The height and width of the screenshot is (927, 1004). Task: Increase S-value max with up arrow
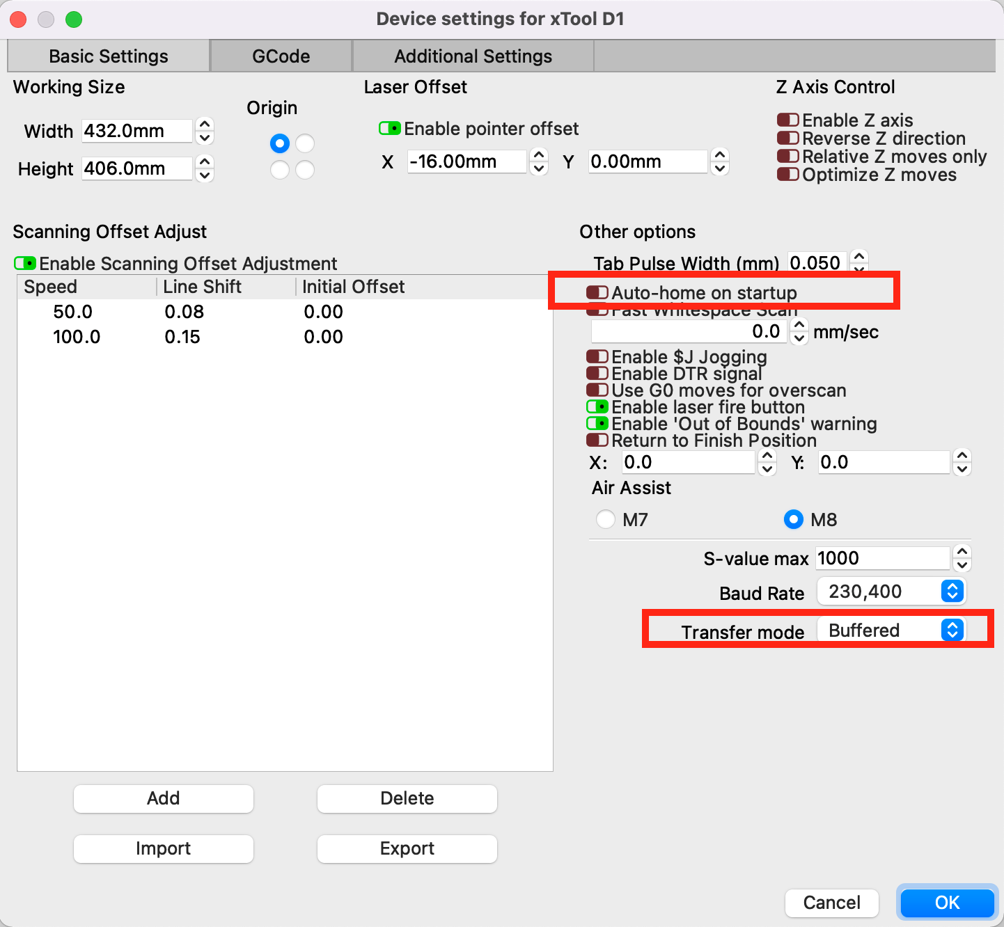pos(962,552)
